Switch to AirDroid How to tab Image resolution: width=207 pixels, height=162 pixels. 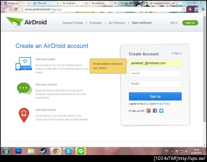162,3
